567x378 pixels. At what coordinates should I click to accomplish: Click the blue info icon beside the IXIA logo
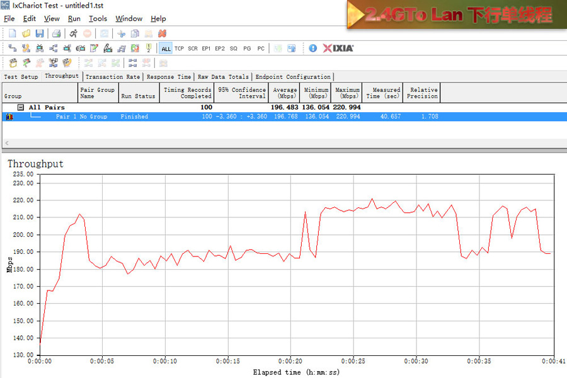[313, 49]
